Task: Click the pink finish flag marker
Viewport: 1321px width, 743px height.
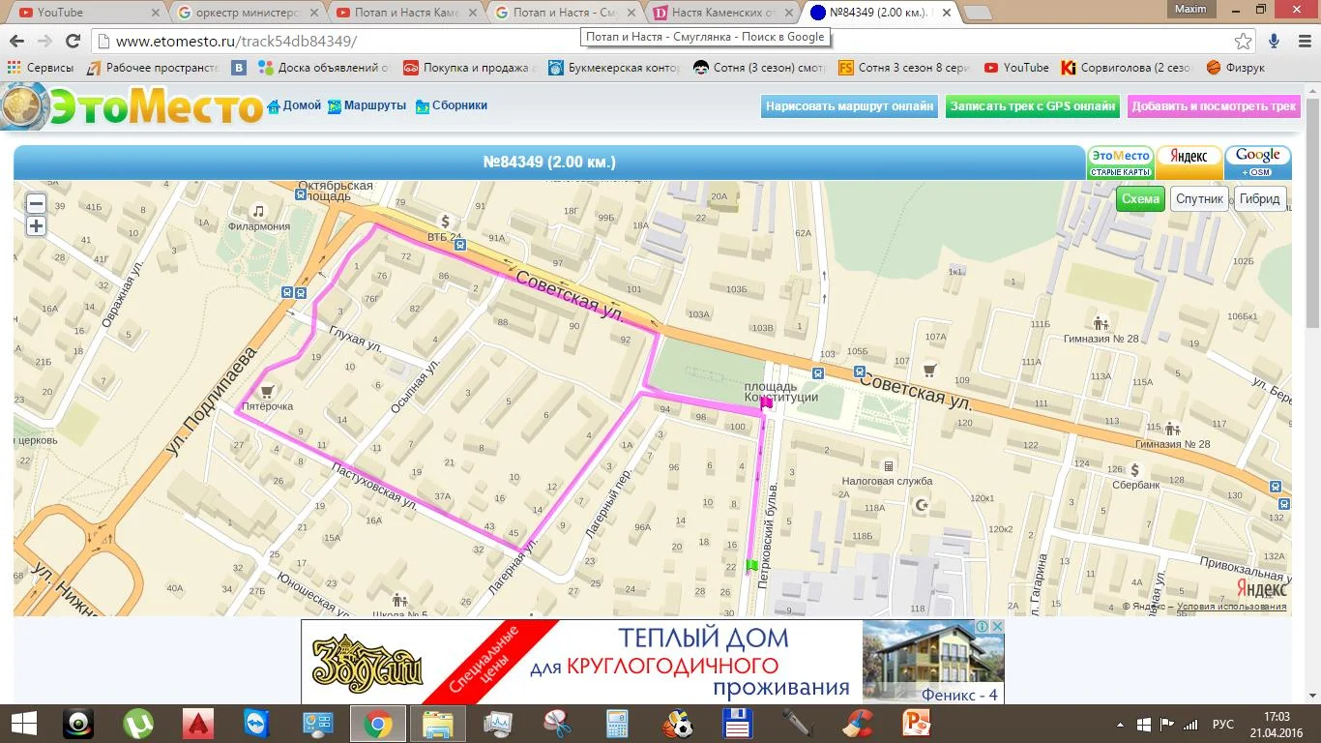Action: click(x=767, y=404)
